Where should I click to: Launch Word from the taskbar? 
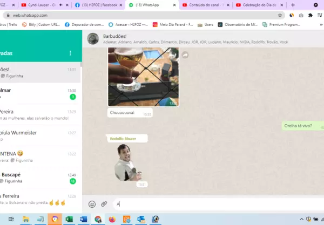tap(83, 219)
